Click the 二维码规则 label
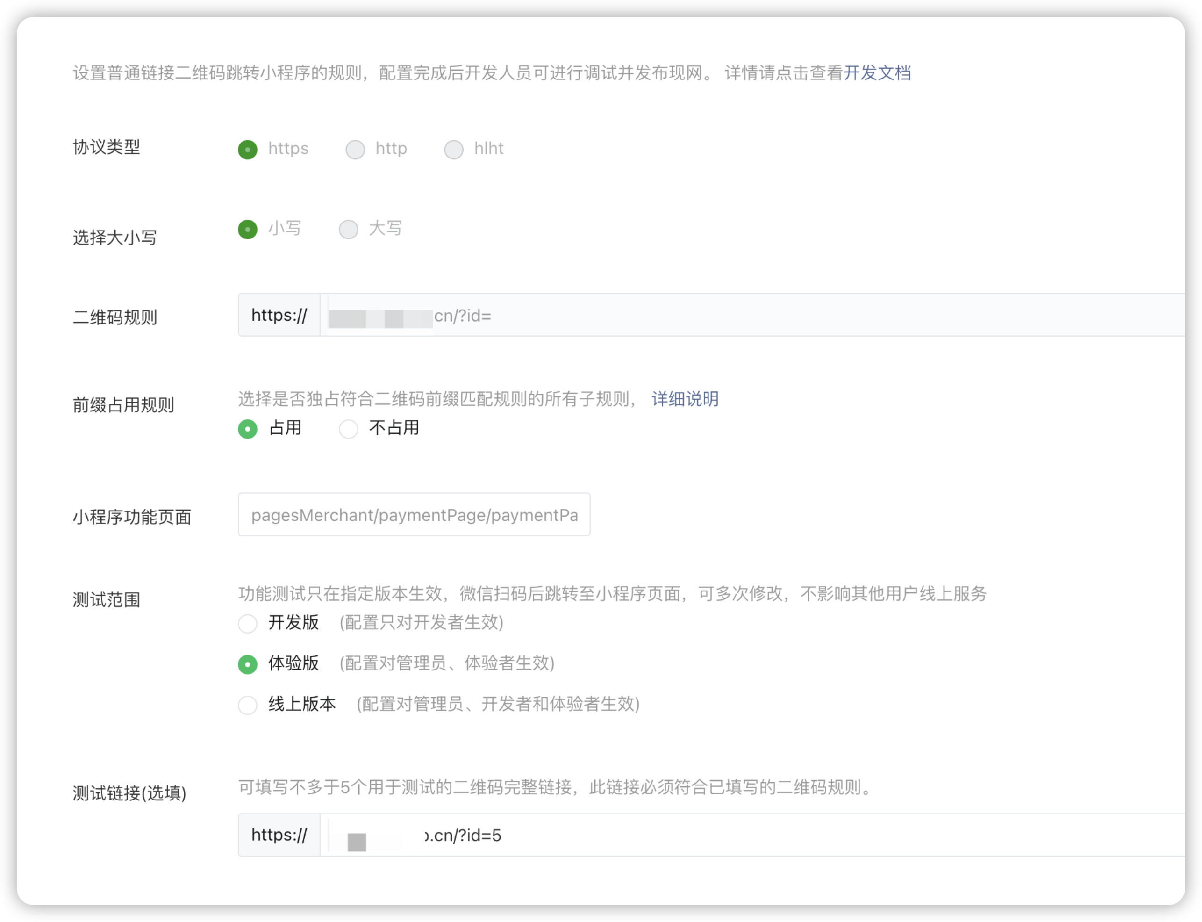The image size is (1202, 922). [x=114, y=317]
